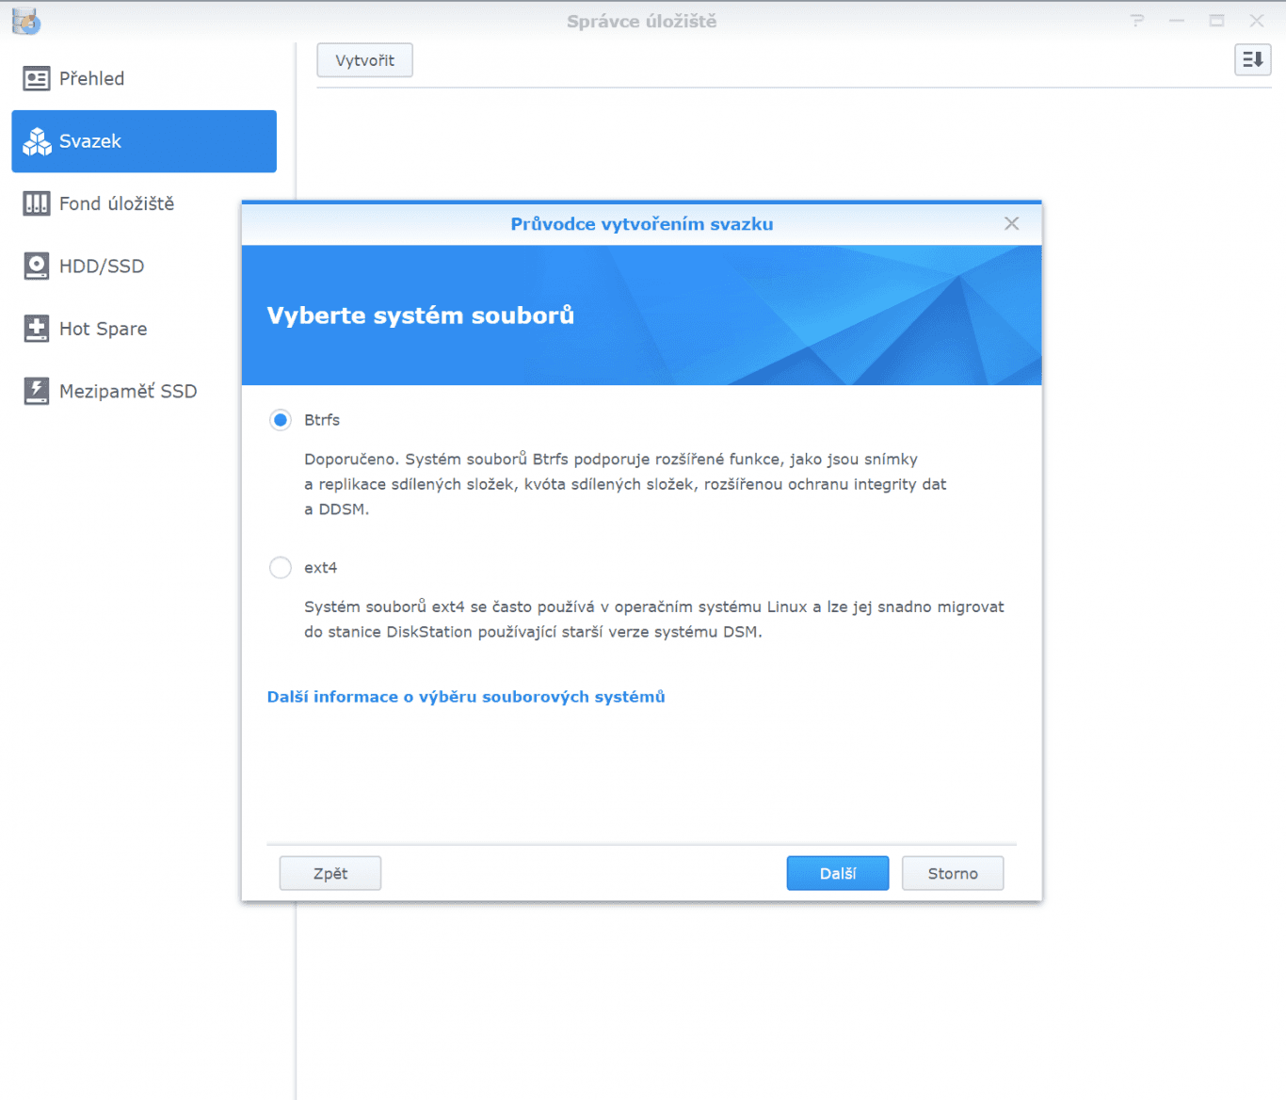Click the Přehled overview icon

coord(37,78)
